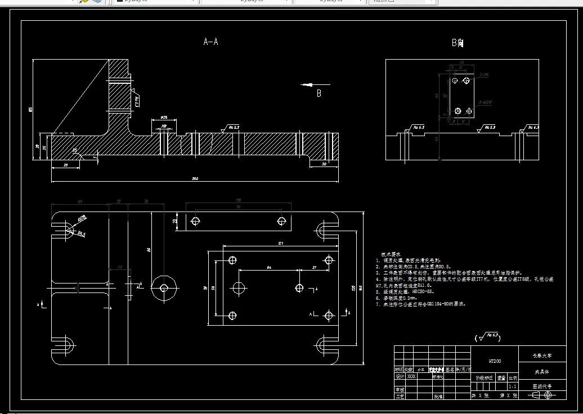Click the projection symbol in title block
583x414 pixels.
tap(542, 395)
